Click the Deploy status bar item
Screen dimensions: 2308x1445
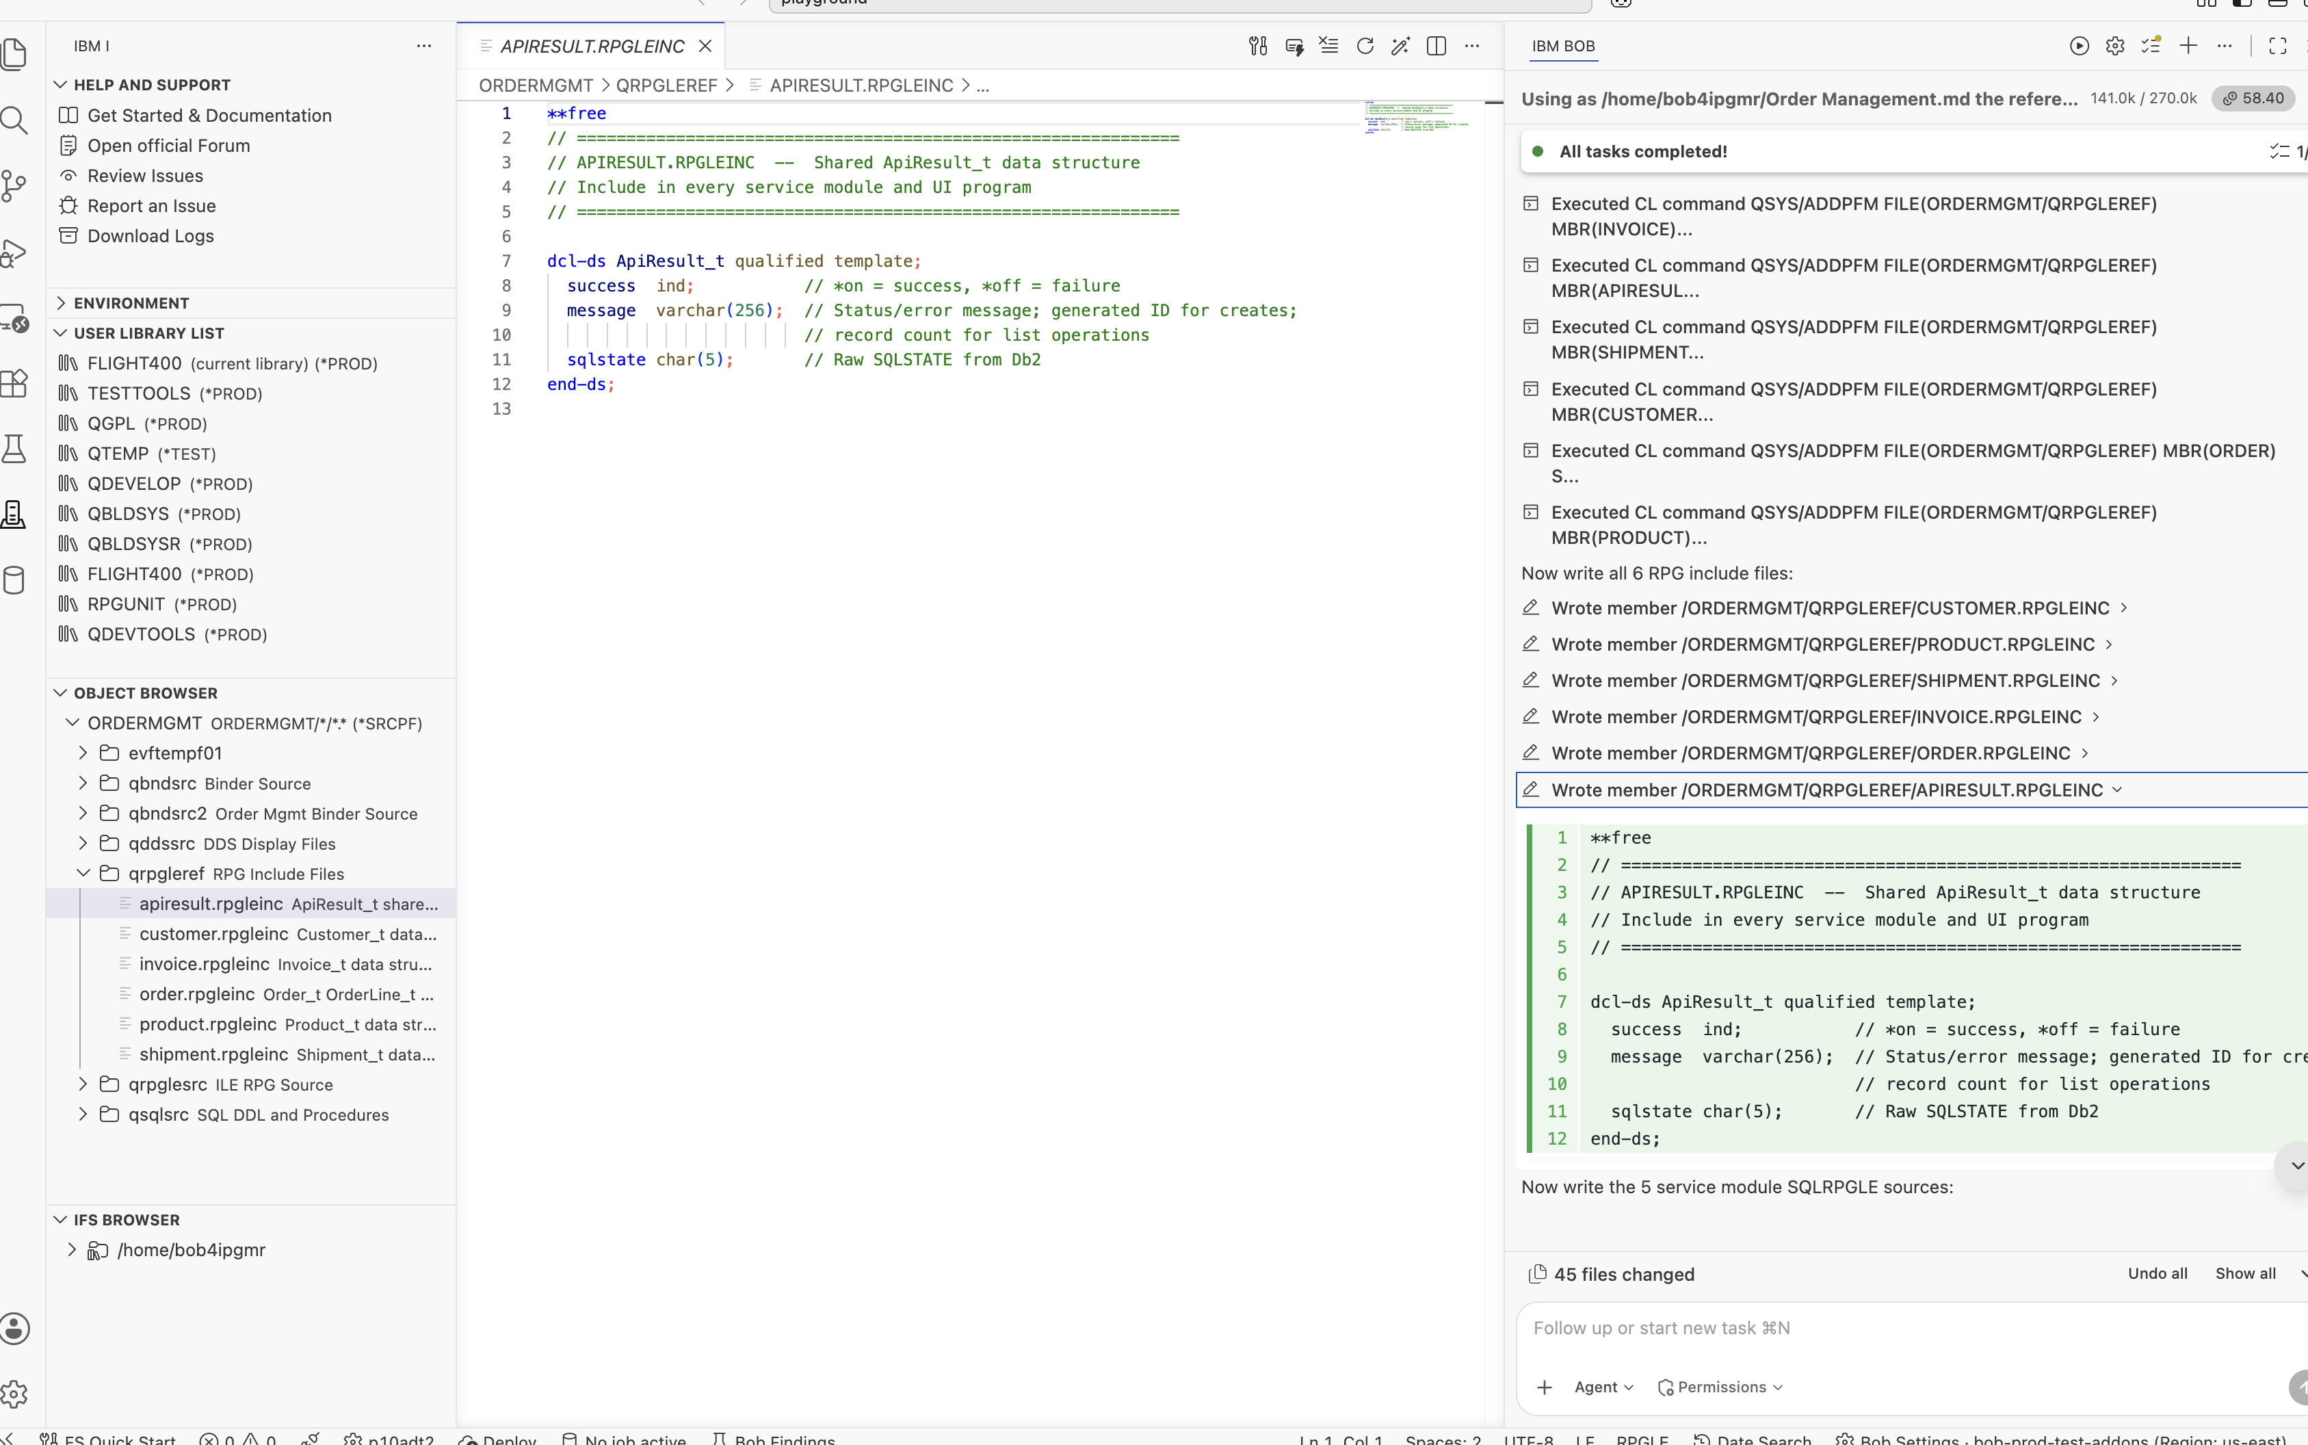[x=498, y=1438]
